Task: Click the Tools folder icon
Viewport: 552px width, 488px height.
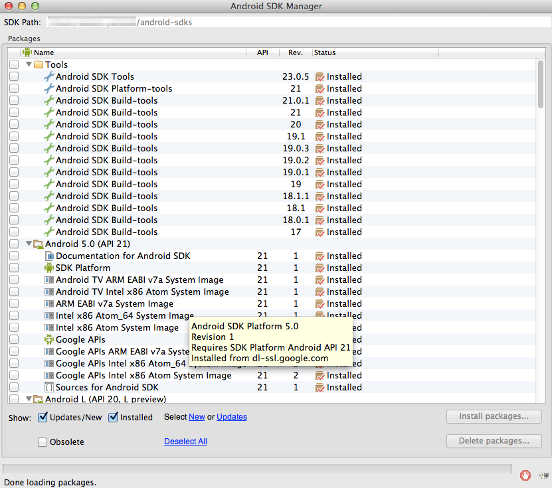Action: click(39, 64)
